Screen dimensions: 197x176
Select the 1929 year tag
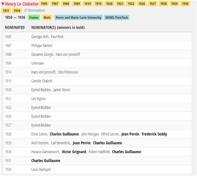(x=174, y=4)
